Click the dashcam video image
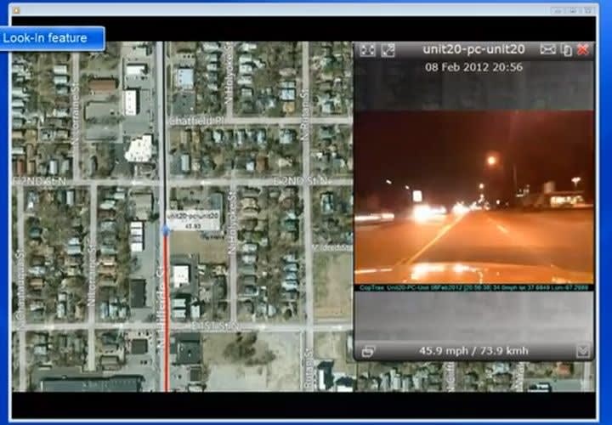This screenshot has width=612, height=425. (x=473, y=197)
